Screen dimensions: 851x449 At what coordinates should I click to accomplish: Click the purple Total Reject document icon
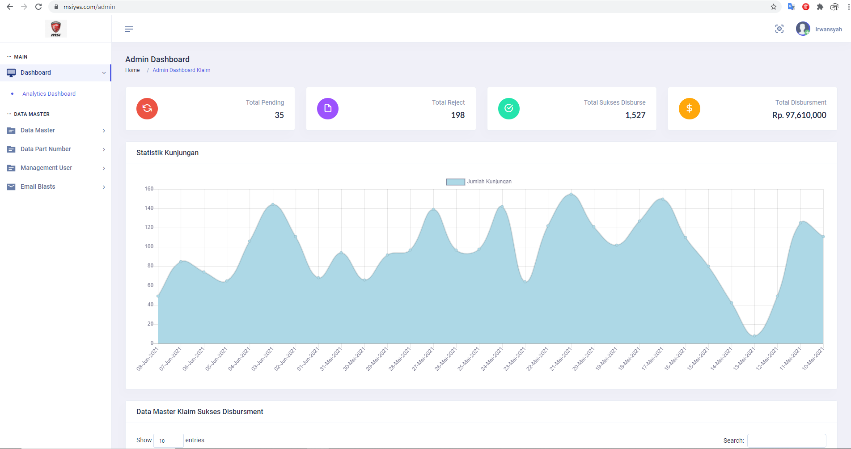[328, 109]
